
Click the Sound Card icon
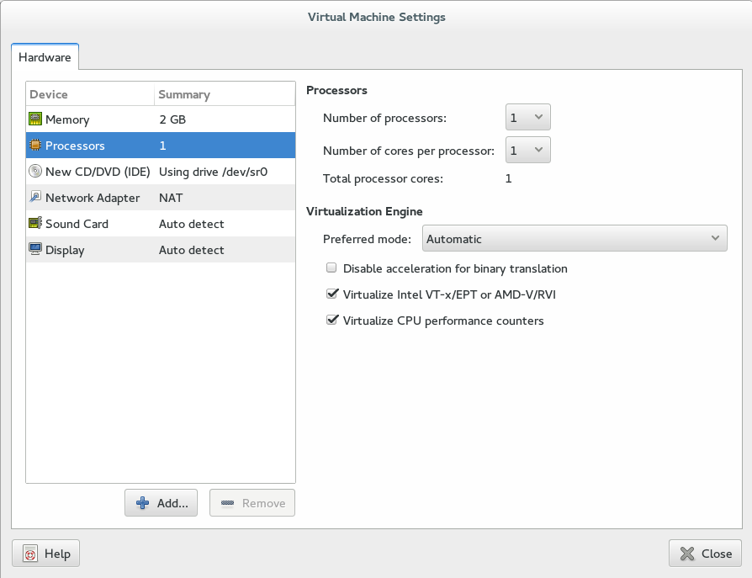tap(35, 224)
